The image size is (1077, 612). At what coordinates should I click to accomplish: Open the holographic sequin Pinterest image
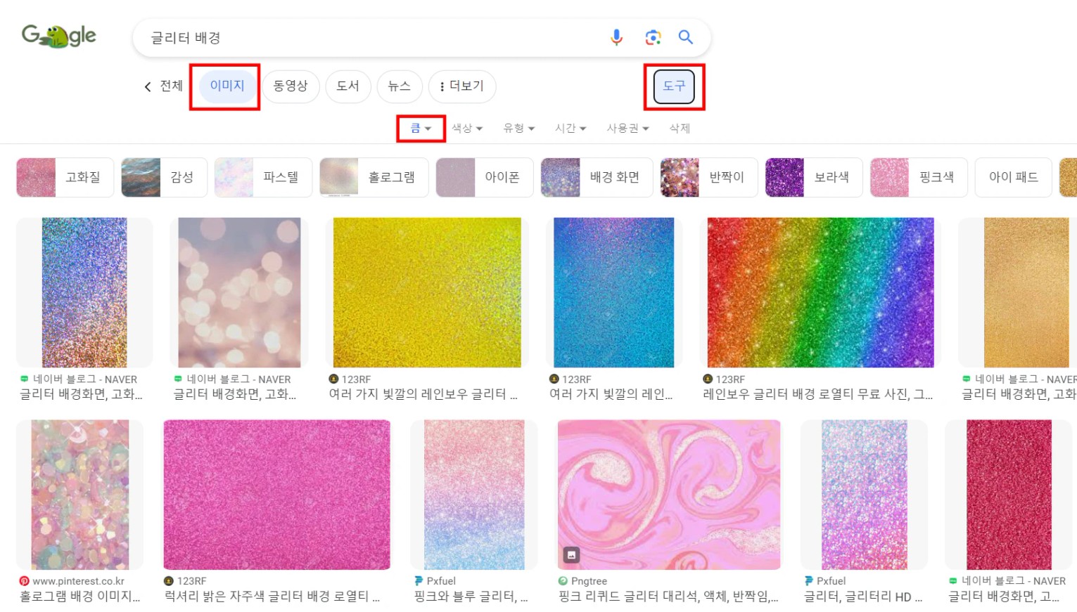tap(80, 495)
